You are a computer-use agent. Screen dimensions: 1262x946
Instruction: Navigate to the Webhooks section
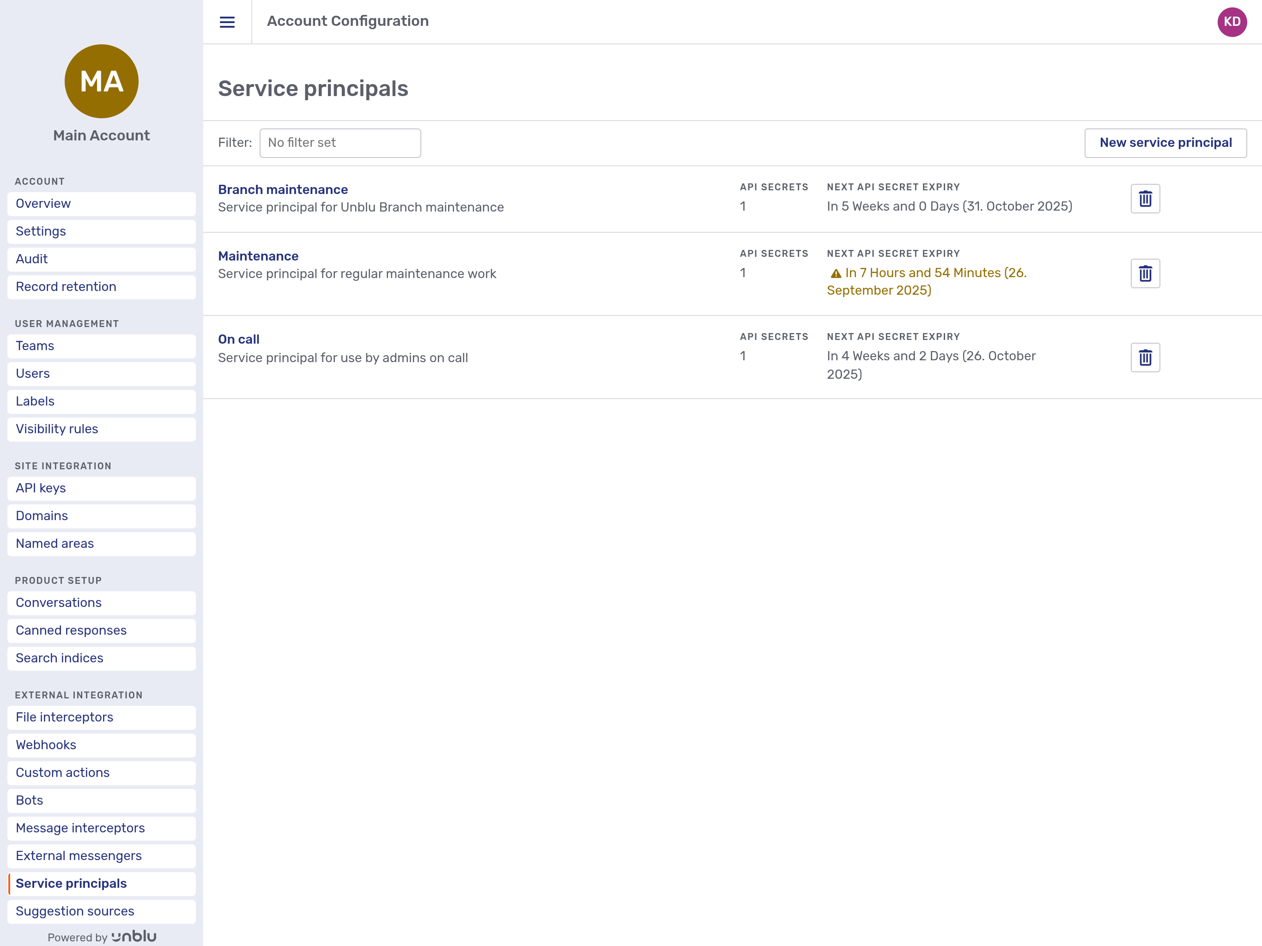click(x=46, y=745)
